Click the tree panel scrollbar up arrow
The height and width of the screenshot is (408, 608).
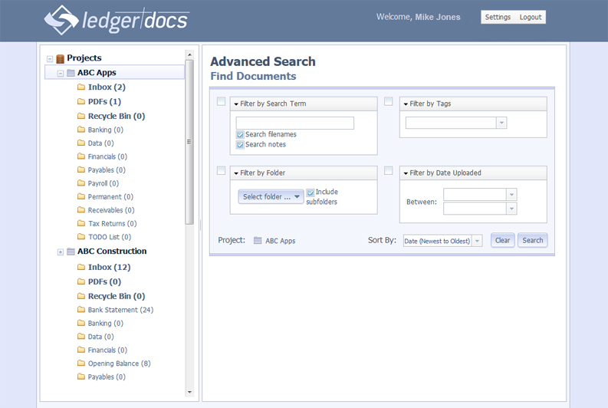[x=189, y=54]
